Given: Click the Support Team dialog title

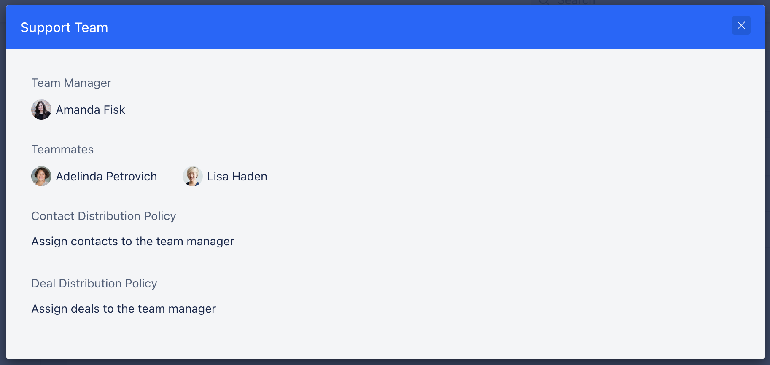Looking at the screenshot, I should 64,27.
